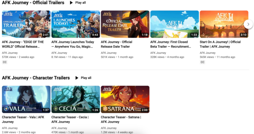The width and height of the screenshot is (254, 134).
Task: Click channel name under the Satrana teaser
Action: click(x=108, y=128)
